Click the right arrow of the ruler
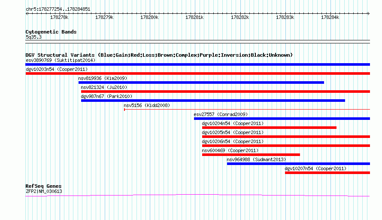 368,13
